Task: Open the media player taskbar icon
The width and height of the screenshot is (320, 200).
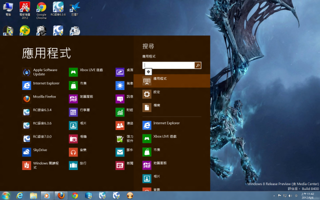Action: (47, 195)
